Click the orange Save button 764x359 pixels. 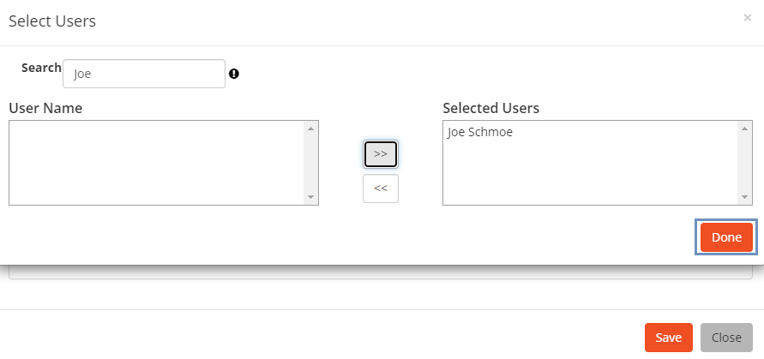point(669,337)
